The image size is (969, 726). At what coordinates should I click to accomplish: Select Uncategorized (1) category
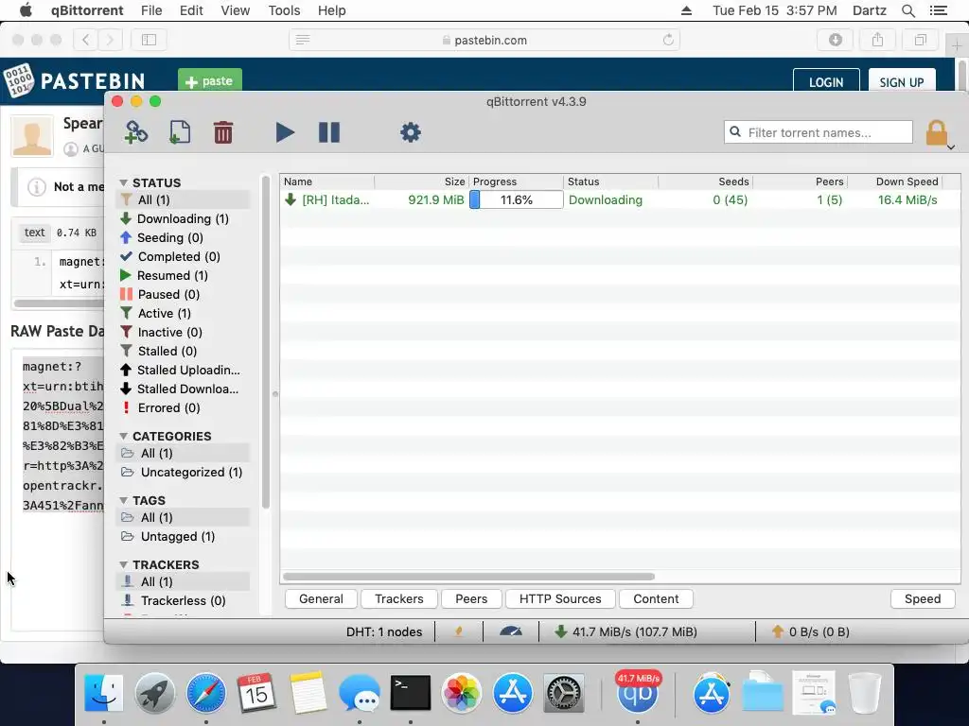(x=183, y=473)
